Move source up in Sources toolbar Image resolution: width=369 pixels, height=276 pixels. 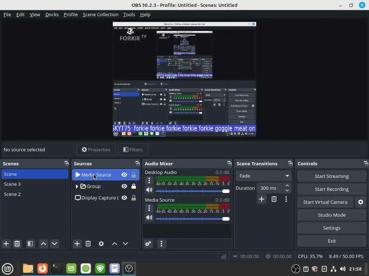(115, 244)
